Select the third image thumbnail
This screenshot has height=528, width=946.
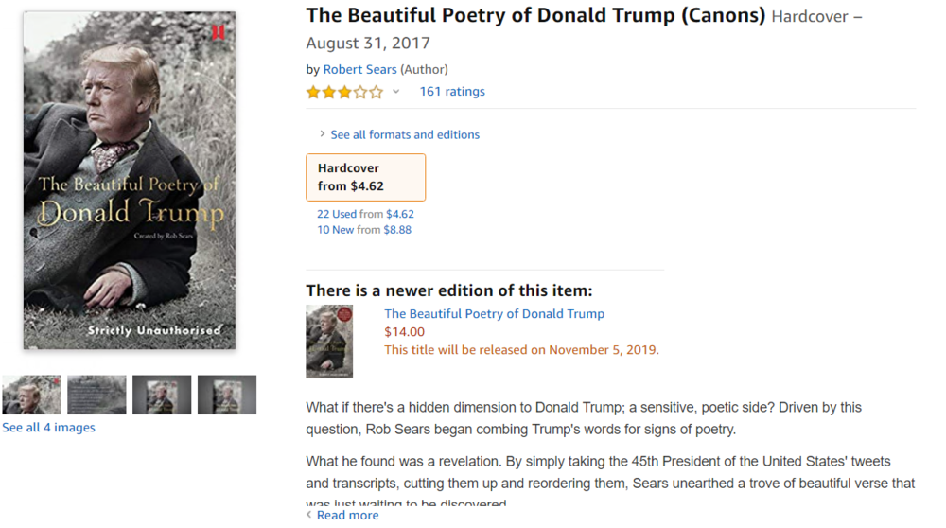pos(162,395)
